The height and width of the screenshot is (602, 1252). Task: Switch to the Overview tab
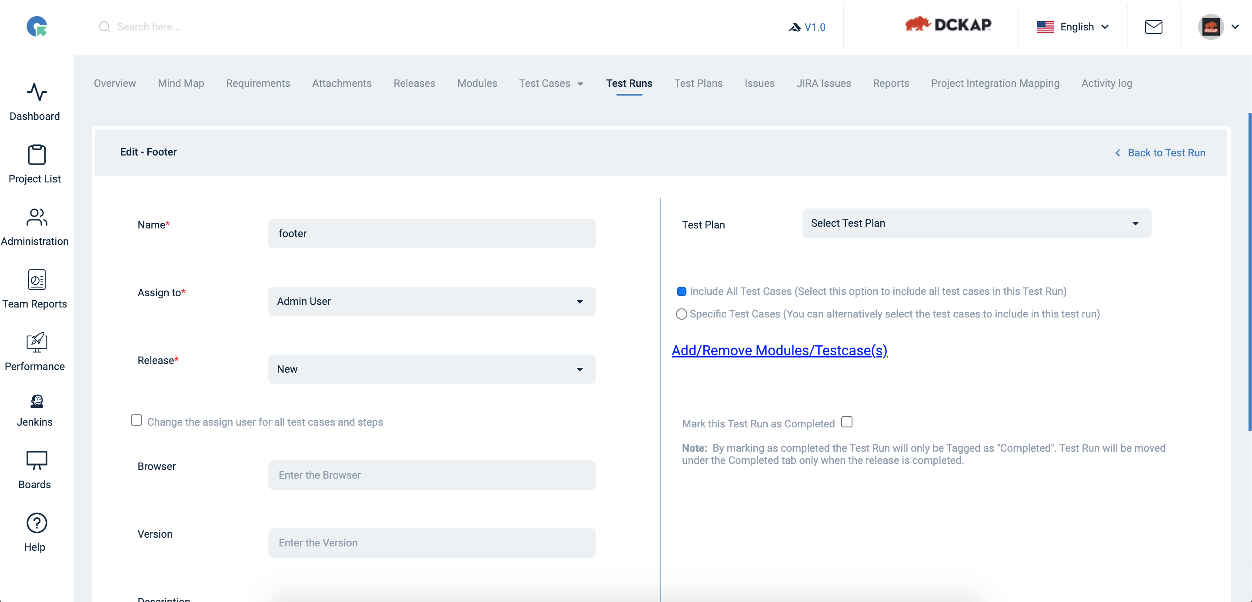[115, 83]
